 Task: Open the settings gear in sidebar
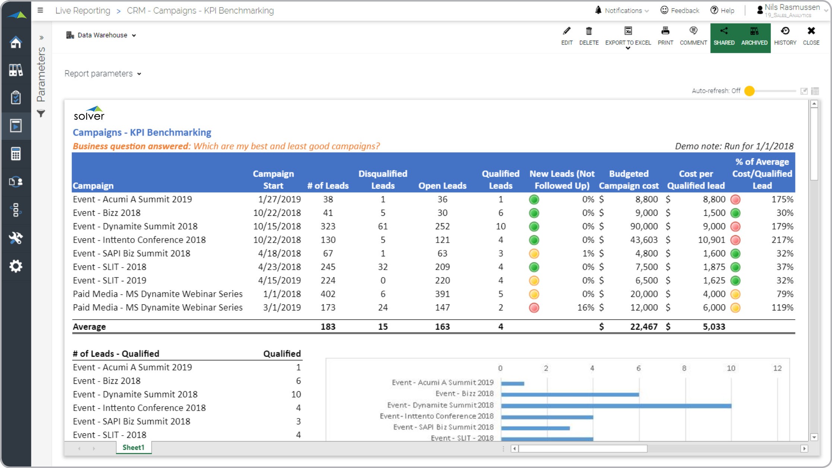(16, 266)
